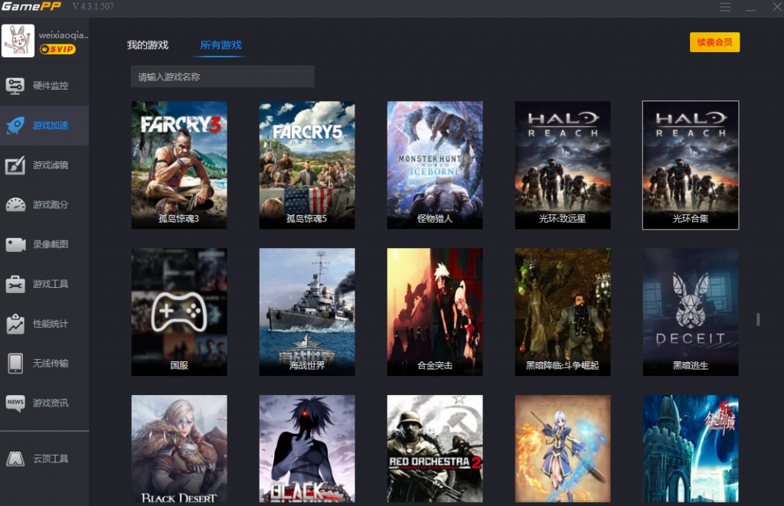Select the red-eyed anime BLACK cover
784x506 pixels.
click(x=307, y=449)
